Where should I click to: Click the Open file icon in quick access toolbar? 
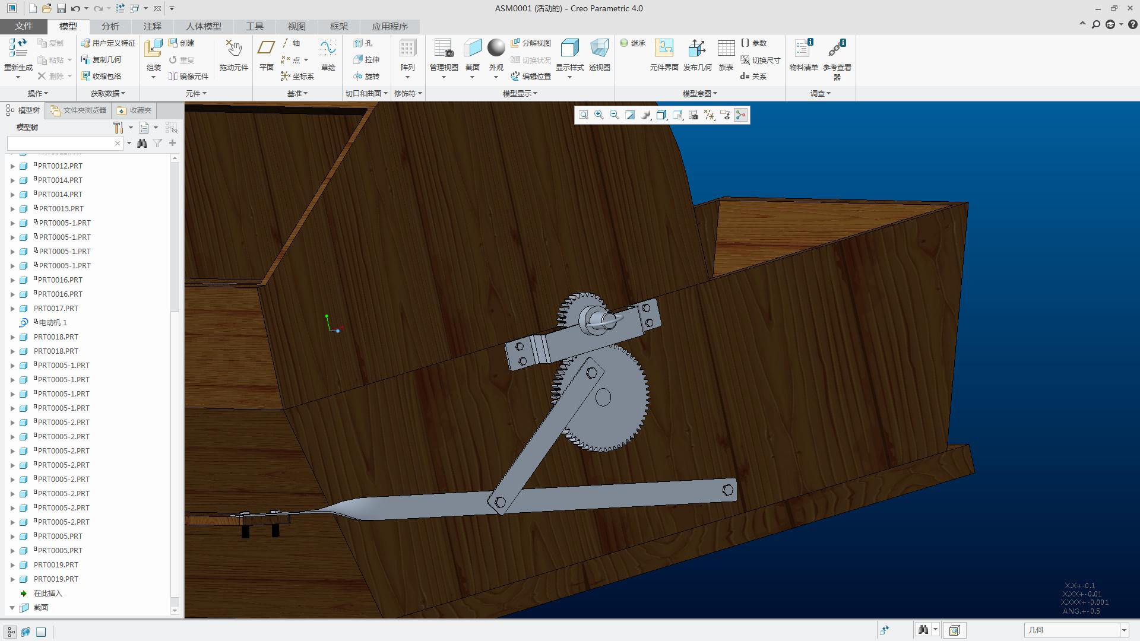pyautogui.click(x=46, y=8)
